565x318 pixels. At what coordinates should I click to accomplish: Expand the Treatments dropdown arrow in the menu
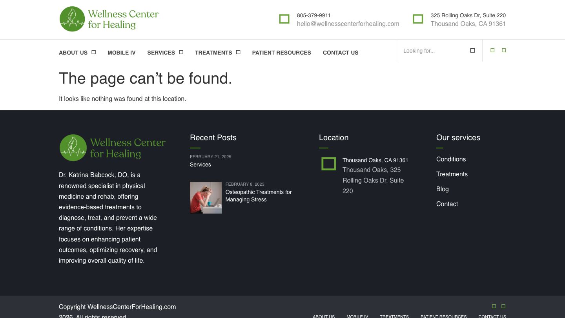(238, 52)
